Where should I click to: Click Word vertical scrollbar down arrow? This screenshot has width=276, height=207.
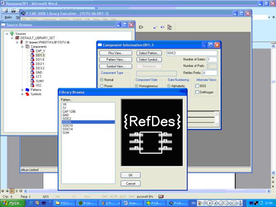(273, 173)
